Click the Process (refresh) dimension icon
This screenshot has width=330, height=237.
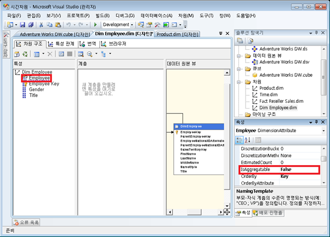[x=25, y=54]
